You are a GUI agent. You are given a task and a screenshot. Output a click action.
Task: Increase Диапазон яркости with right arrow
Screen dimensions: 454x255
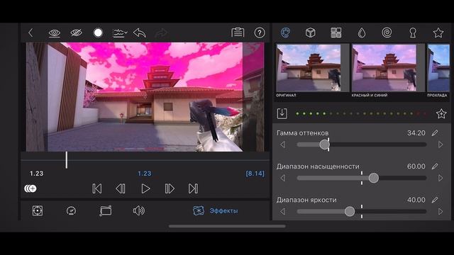441,212
